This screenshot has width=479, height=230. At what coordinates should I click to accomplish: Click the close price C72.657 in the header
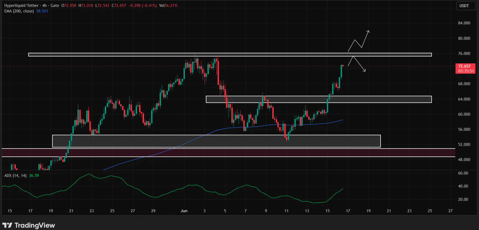coord(119,6)
